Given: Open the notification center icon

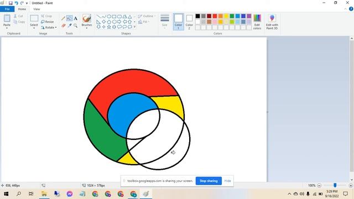Looking at the screenshot, I should 345,194.
